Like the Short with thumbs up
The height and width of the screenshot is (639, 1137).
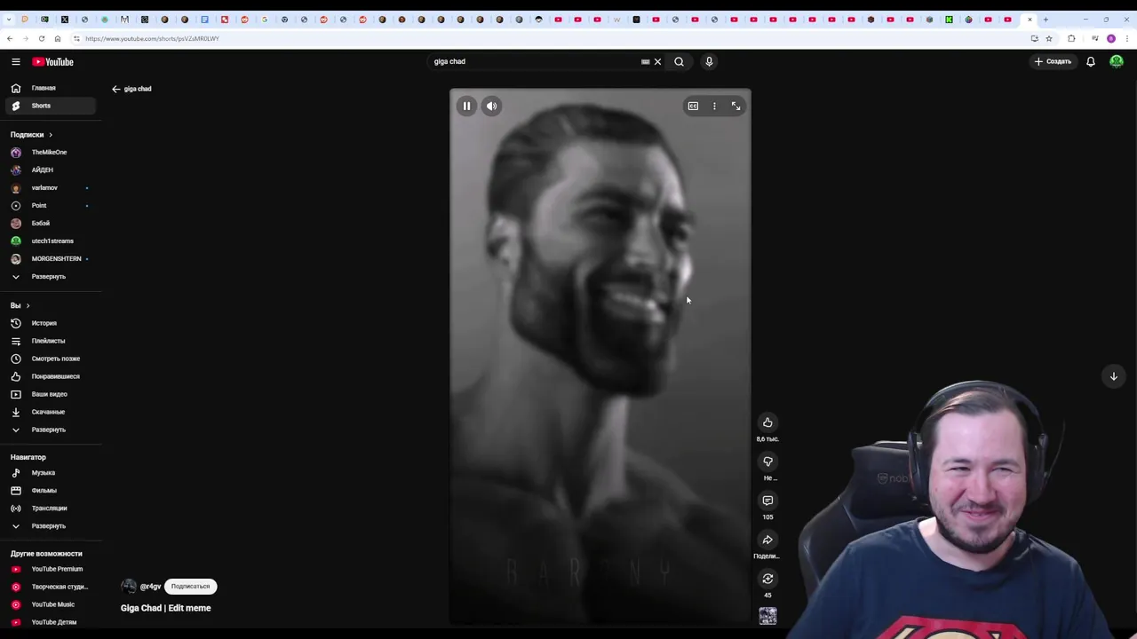(x=767, y=422)
